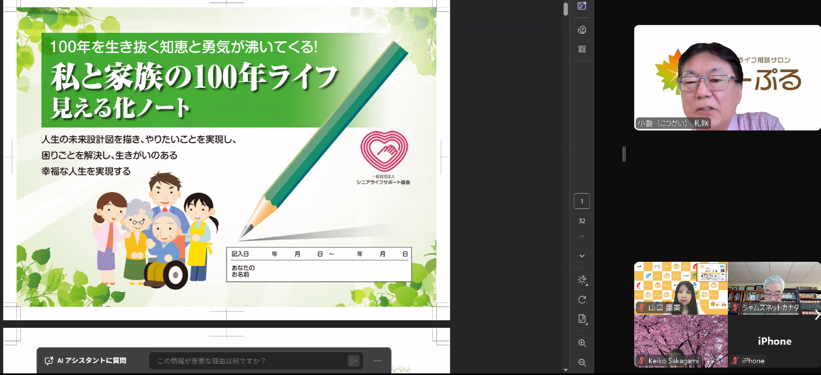Select the 山口 里美 participant video tile

pos(681,288)
